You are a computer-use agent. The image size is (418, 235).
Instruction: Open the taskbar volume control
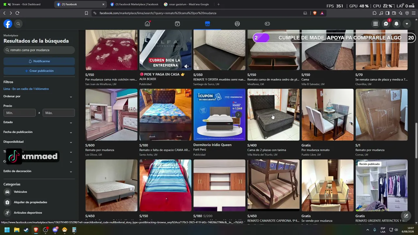click(396, 230)
